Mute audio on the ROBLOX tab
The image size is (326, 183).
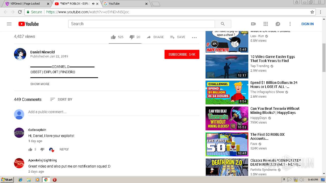[93, 4]
